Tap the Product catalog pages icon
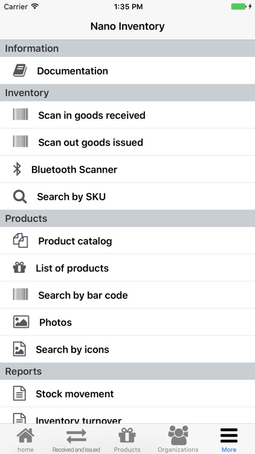Image resolution: width=255 pixels, height=454 pixels. (x=21, y=241)
